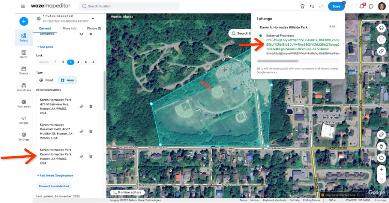389x203 pixels.
Task: Delete the Karen Hornaday Baseball Field provider
Action: 91,131
